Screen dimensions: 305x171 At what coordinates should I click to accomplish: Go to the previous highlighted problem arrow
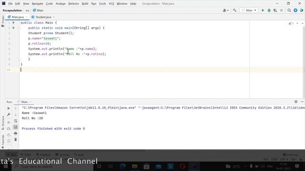tap(297, 23)
